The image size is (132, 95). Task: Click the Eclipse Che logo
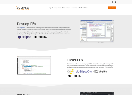coord(84,72)
